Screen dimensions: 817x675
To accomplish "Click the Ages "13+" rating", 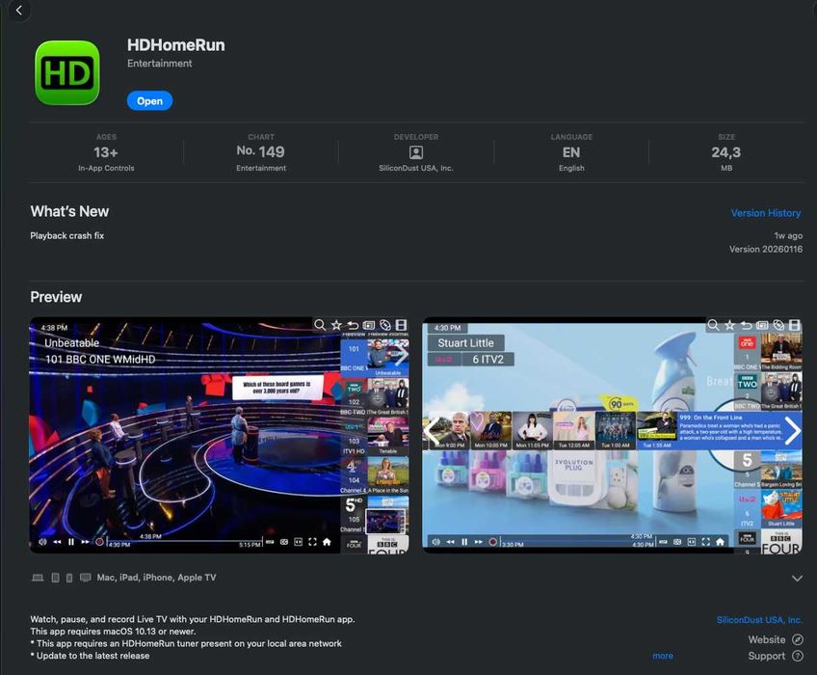I will 106,152.
